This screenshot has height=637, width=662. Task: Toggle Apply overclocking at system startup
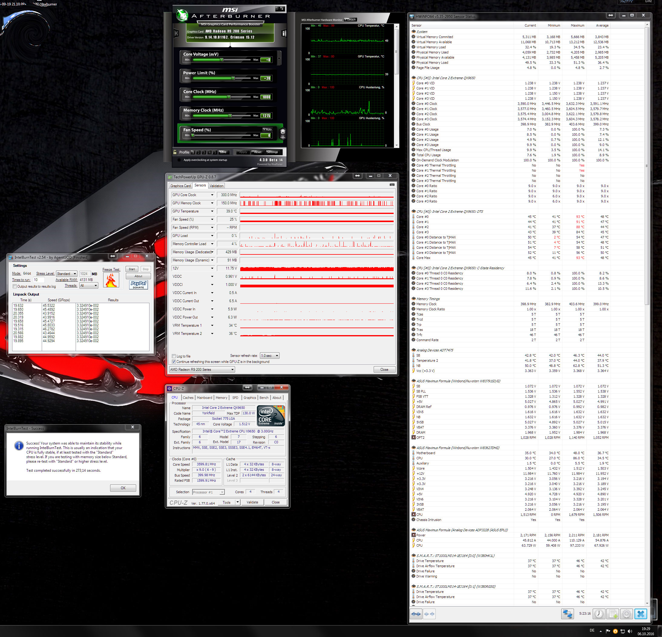click(179, 160)
